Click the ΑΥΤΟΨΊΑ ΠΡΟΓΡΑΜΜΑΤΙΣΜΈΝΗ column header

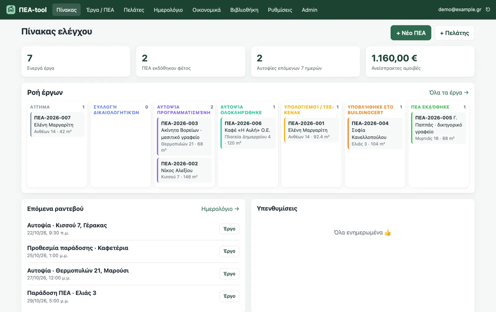click(184, 110)
